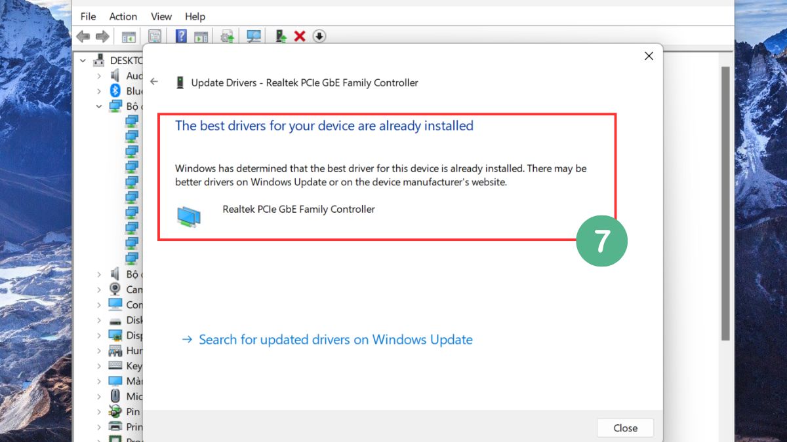Collapse the expanded Bộ network adapters category

(x=99, y=106)
